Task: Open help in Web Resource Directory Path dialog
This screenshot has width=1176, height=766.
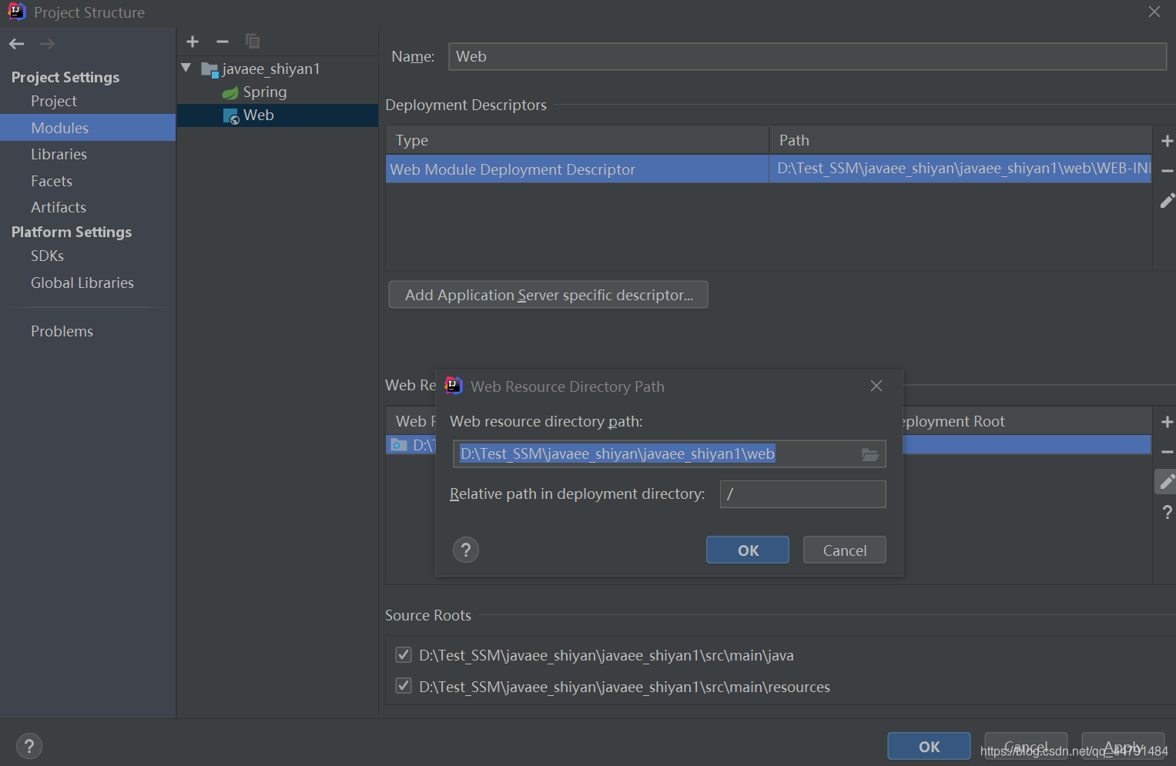Action: click(466, 550)
